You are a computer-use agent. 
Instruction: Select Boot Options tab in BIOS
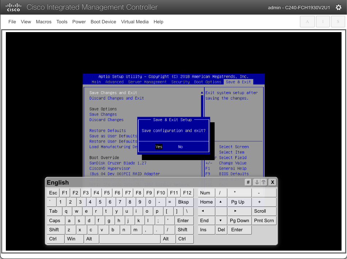[x=208, y=82]
